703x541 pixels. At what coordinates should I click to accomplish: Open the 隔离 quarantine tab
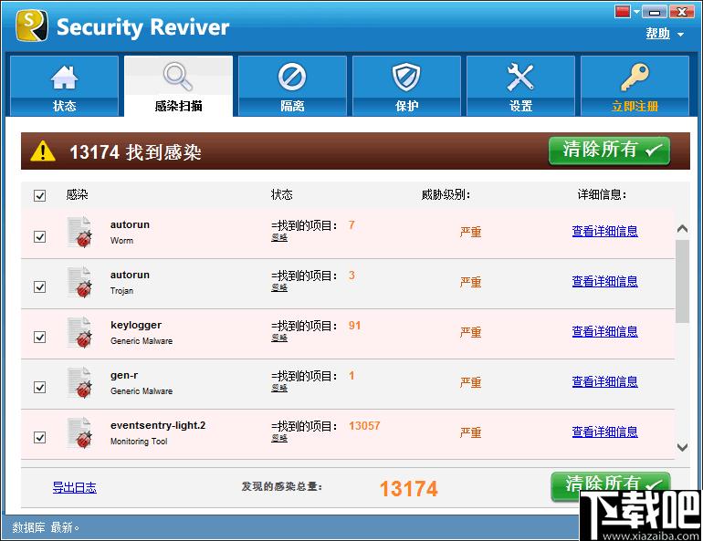tap(292, 86)
